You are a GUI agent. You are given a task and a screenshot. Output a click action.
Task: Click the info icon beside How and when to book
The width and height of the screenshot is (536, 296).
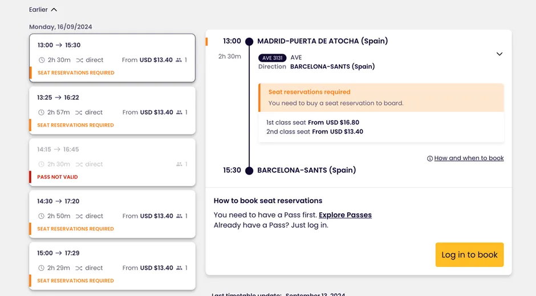pos(430,159)
